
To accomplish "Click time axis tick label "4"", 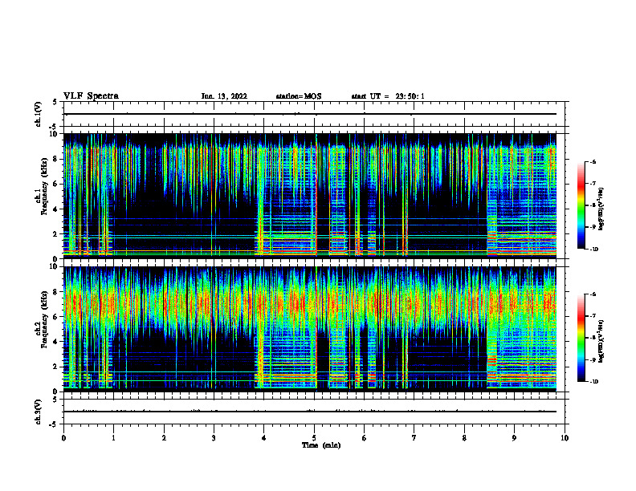I will click(264, 438).
